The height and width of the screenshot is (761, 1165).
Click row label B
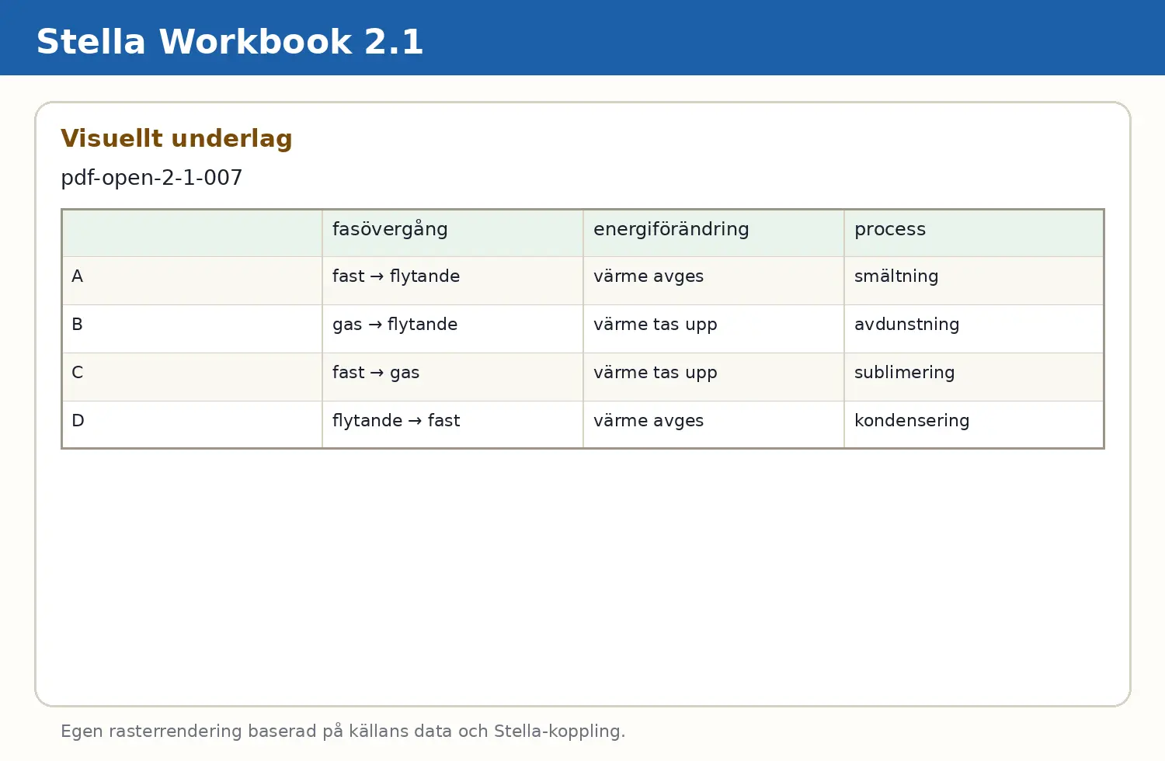[x=192, y=328]
